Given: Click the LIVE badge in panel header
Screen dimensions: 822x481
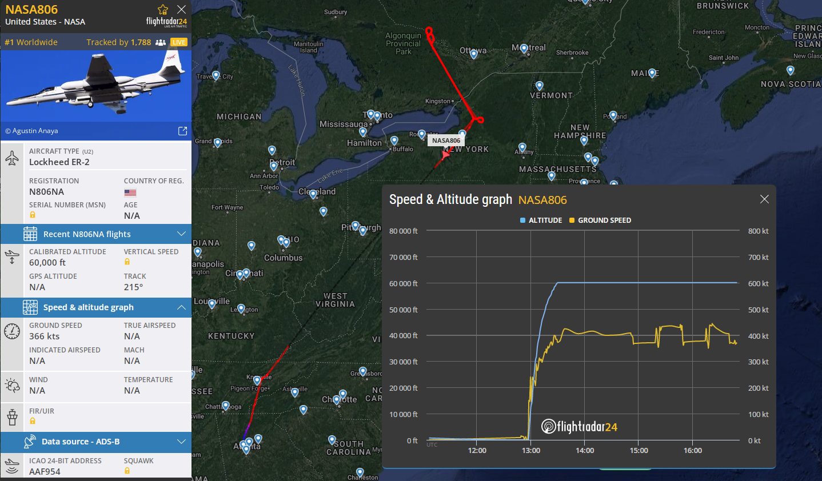Looking at the screenshot, I should pos(179,42).
